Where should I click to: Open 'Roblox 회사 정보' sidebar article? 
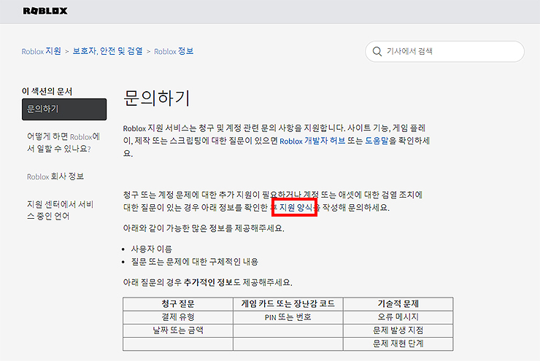coord(55,176)
